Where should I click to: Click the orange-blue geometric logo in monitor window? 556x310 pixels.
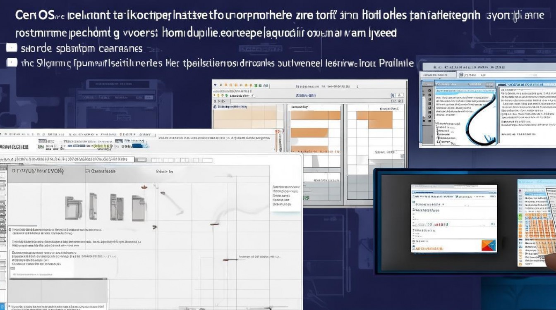[489, 245]
